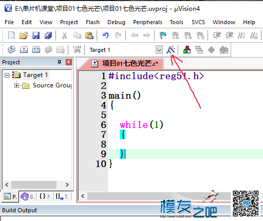Undo the last edit
263x221 pixels.
(106, 35)
